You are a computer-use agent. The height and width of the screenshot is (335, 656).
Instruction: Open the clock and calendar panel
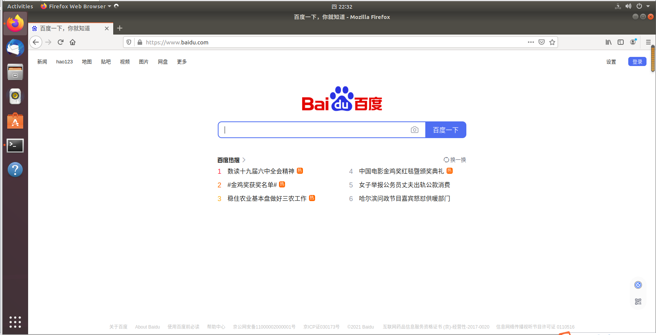point(342,6)
